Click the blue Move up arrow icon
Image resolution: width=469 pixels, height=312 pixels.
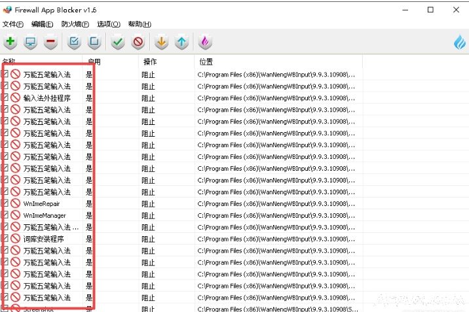tap(181, 42)
